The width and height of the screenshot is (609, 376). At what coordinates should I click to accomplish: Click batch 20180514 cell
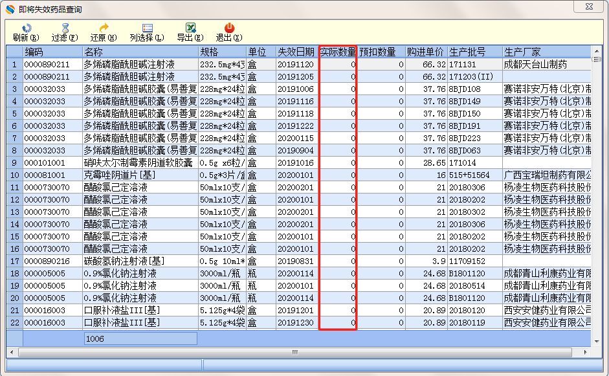coord(475,286)
